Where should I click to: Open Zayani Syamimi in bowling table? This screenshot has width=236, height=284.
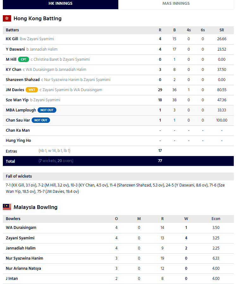20,238
